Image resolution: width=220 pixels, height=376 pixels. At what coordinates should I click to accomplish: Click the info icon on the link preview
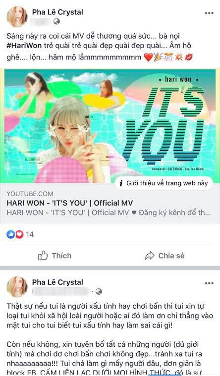[121, 183]
